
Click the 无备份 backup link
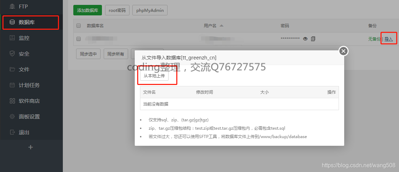(375, 39)
